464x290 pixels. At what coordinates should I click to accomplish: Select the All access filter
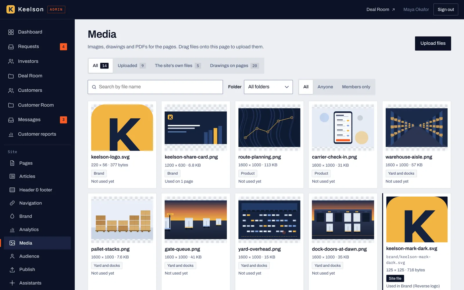[306, 87]
